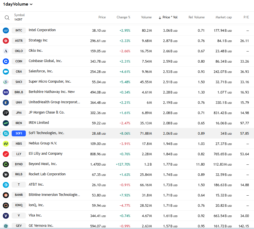Click Intel's 80.2 M volume cell

[147, 31]
